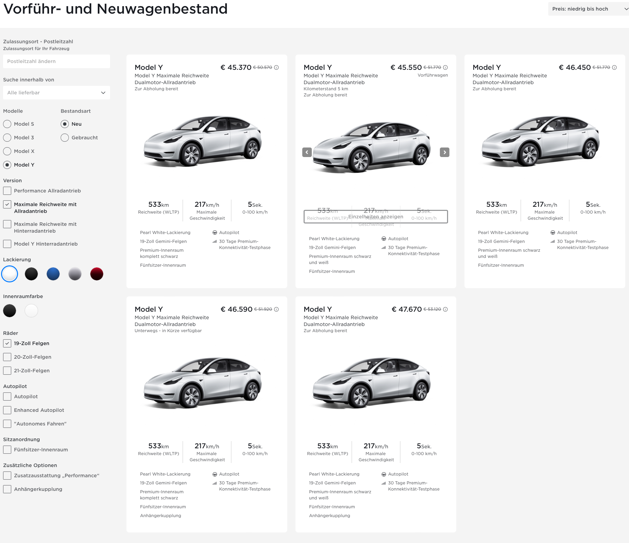Show previous photo of the Vorführwagen card
The height and width of the screenshot is (543, 629).
[307, 152]
